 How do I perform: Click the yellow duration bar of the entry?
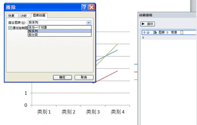182,32
